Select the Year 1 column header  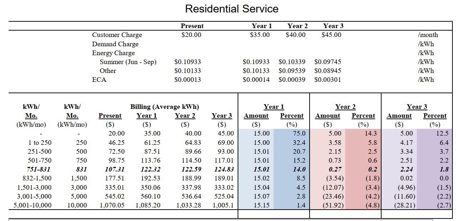tap(261, 26)
